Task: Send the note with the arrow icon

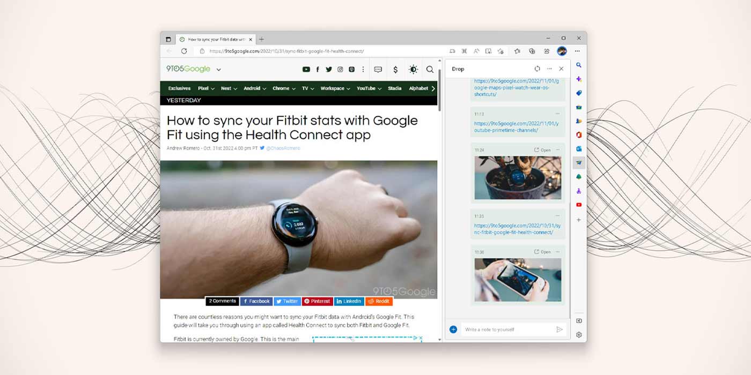Action: click(x=559, y=329)
